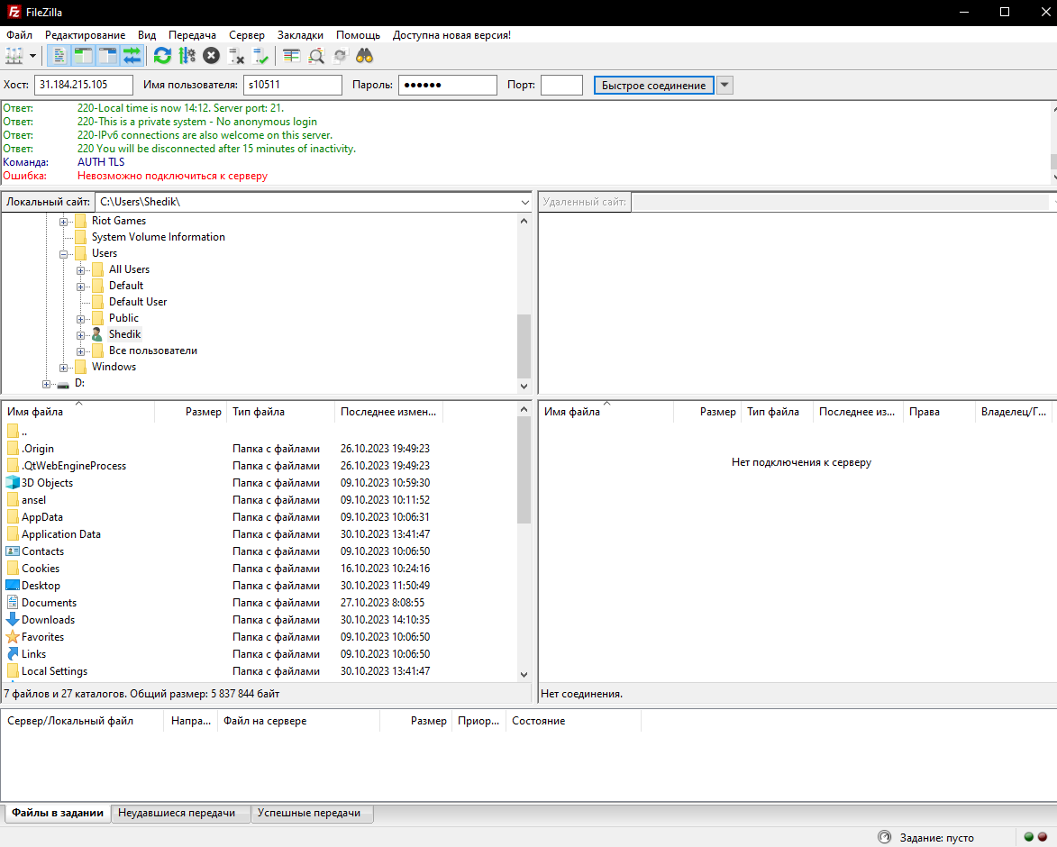Open the directory listing filters dialog
The width and height of the screenshot is (1057, 847).
(x=291, y=56)
